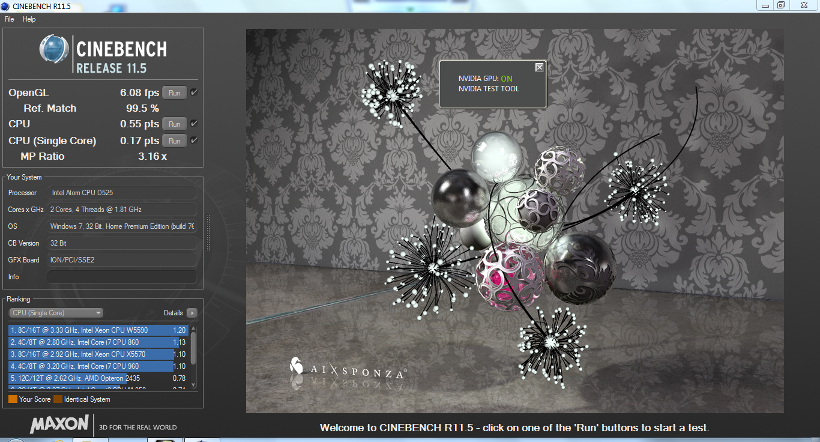Click the Welcome to CINEBENCH R11.5 status message
This screenshot has height=442, width=820.
[x=514, y=428]
